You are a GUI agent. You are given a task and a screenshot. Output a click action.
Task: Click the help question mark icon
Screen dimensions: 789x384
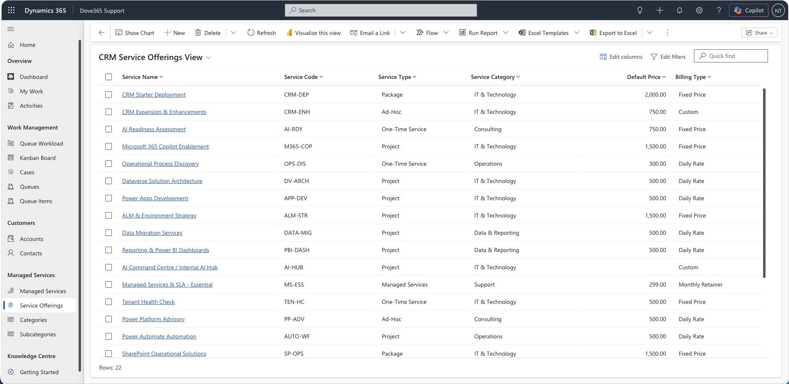coord(719,10)
